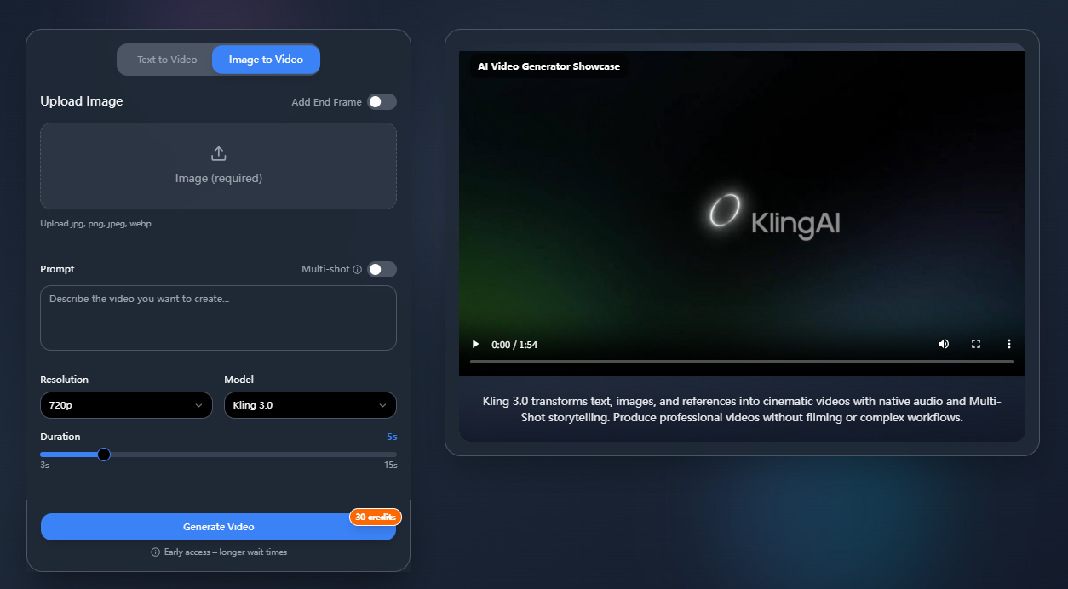Click the upload arrow icon
Screen dimensions: 1068x589
point(219,153)
